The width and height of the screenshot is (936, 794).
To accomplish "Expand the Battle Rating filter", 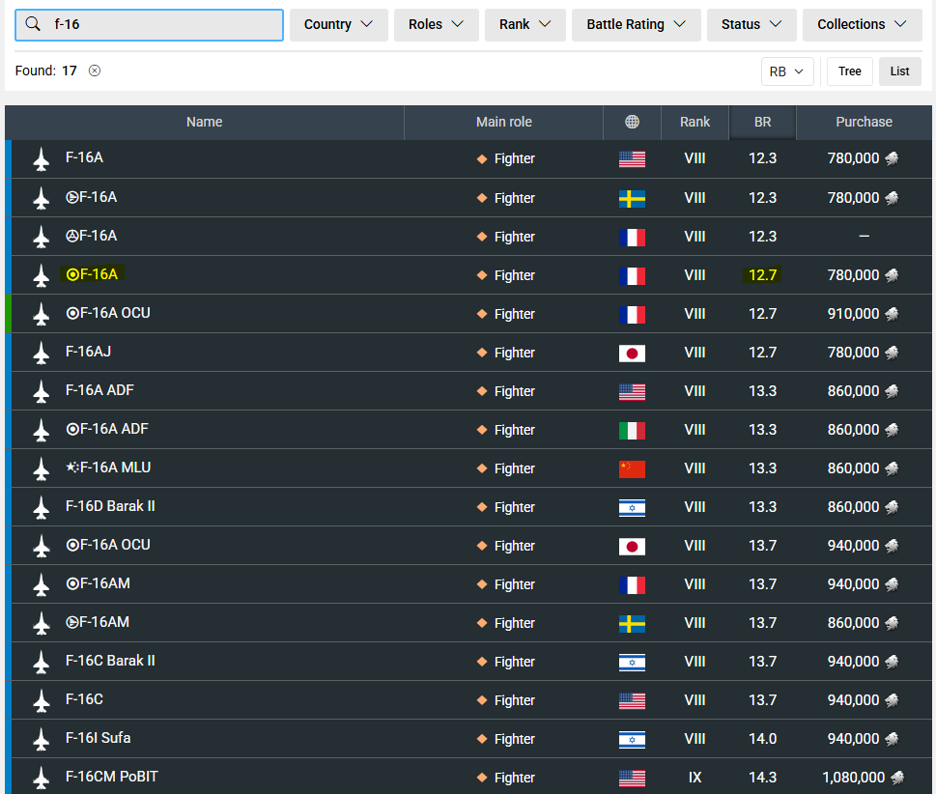I will (636, 24).
